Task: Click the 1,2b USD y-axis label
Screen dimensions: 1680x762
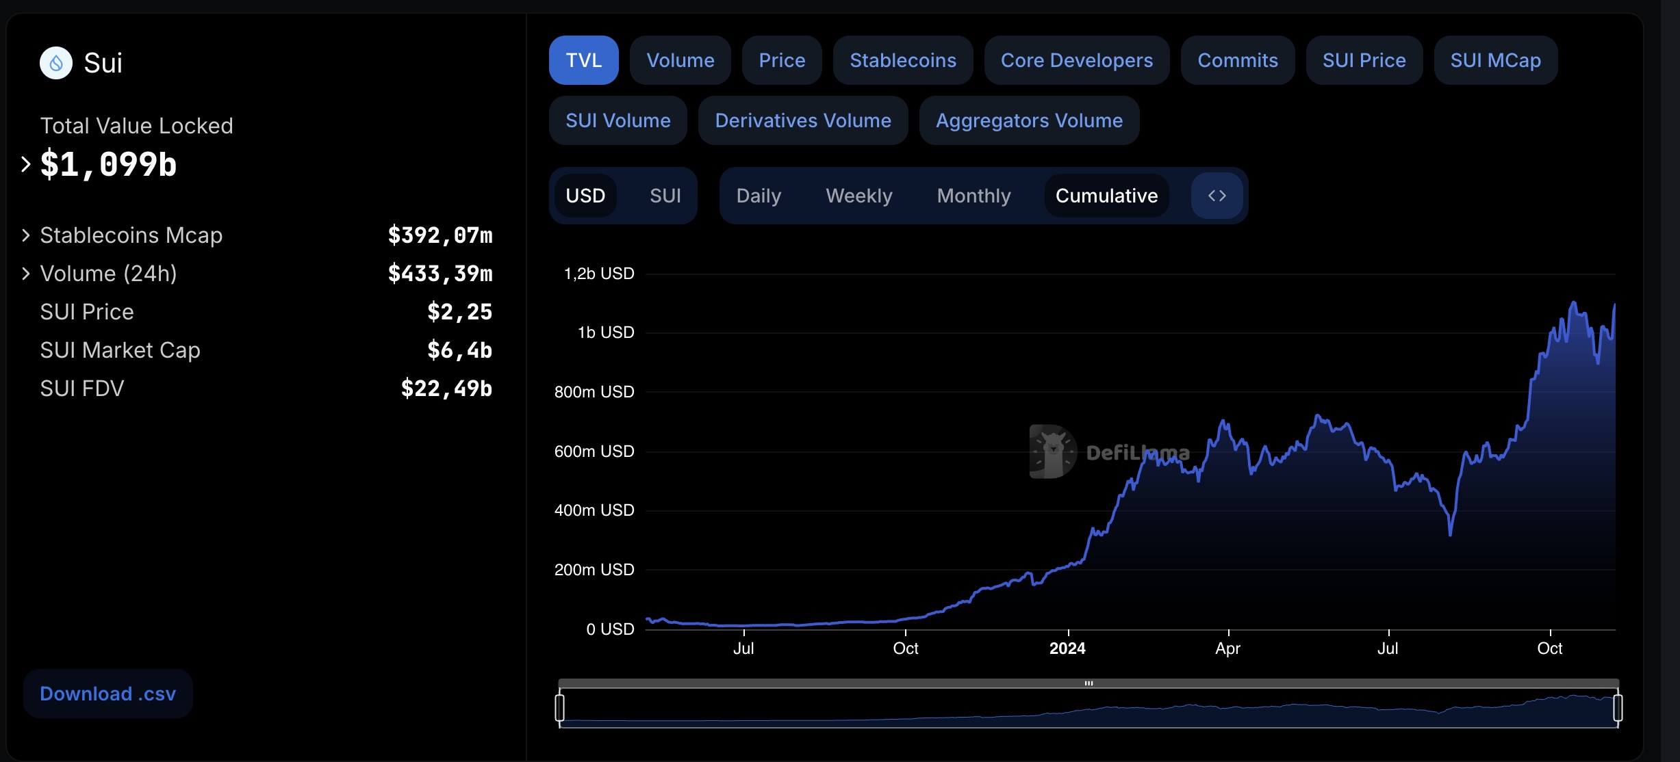Action: click(x=599, y=274)
